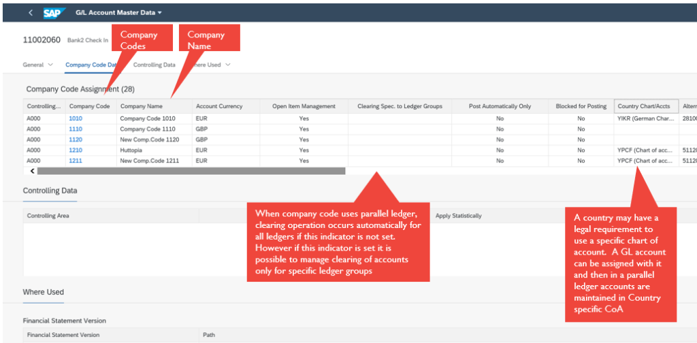Click the SAP logo
This screenshot has height=343, width=697.
pos(54,13)
